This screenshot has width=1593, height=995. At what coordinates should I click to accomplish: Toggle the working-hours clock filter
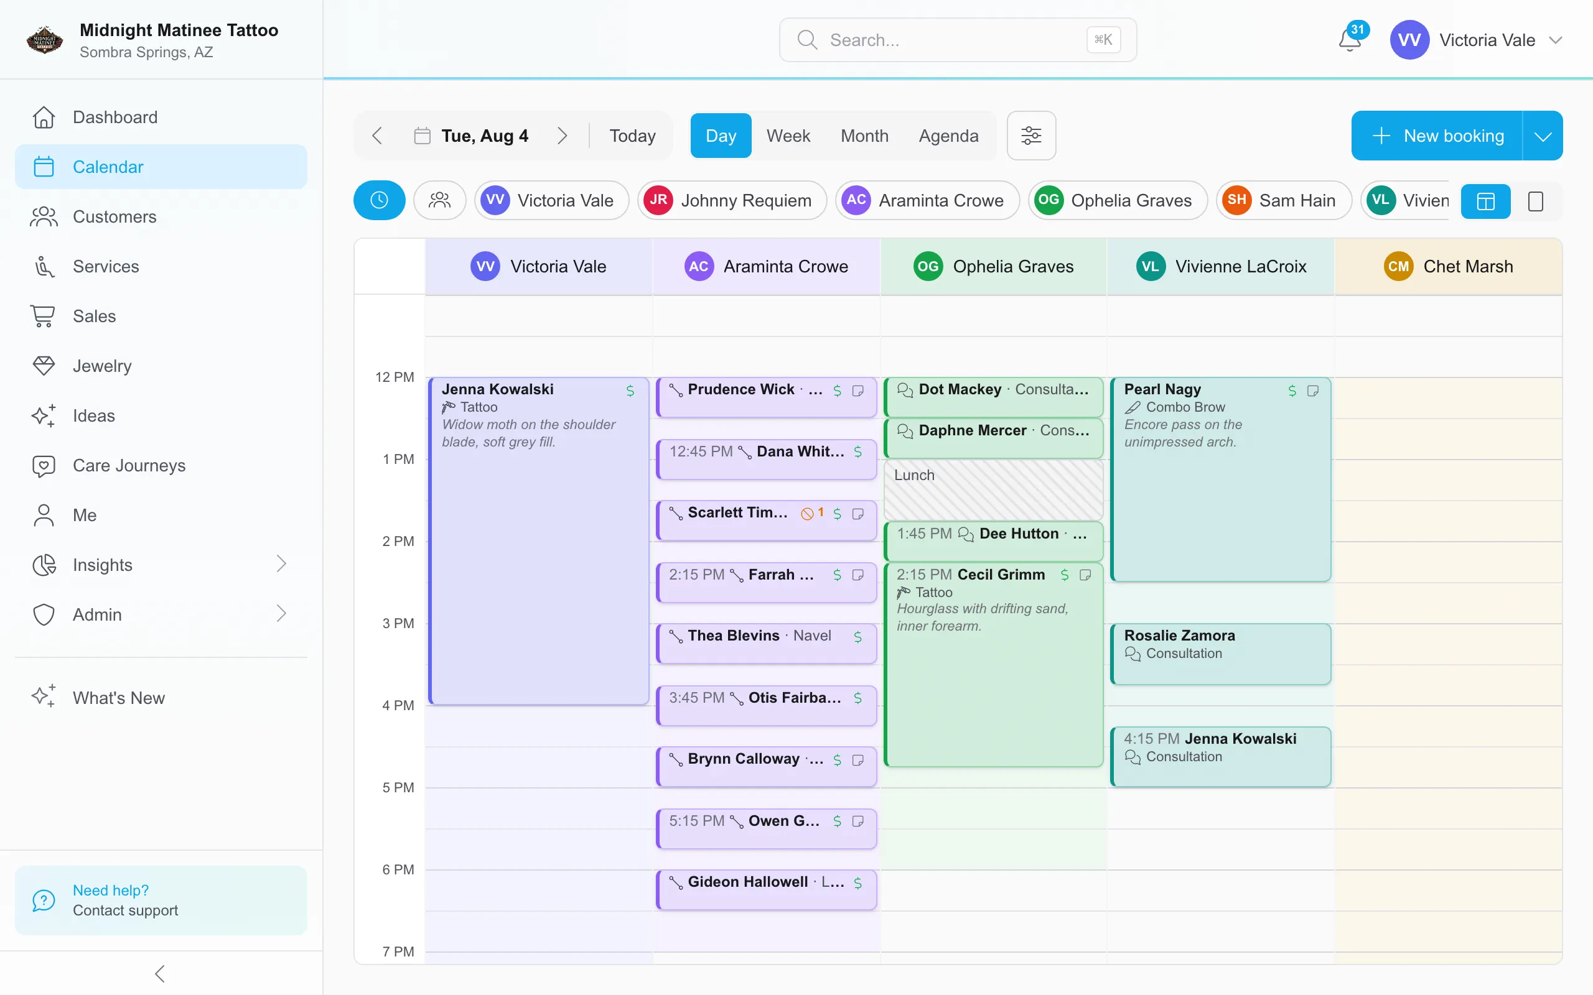pyautogui.click(x=379, y=200)
